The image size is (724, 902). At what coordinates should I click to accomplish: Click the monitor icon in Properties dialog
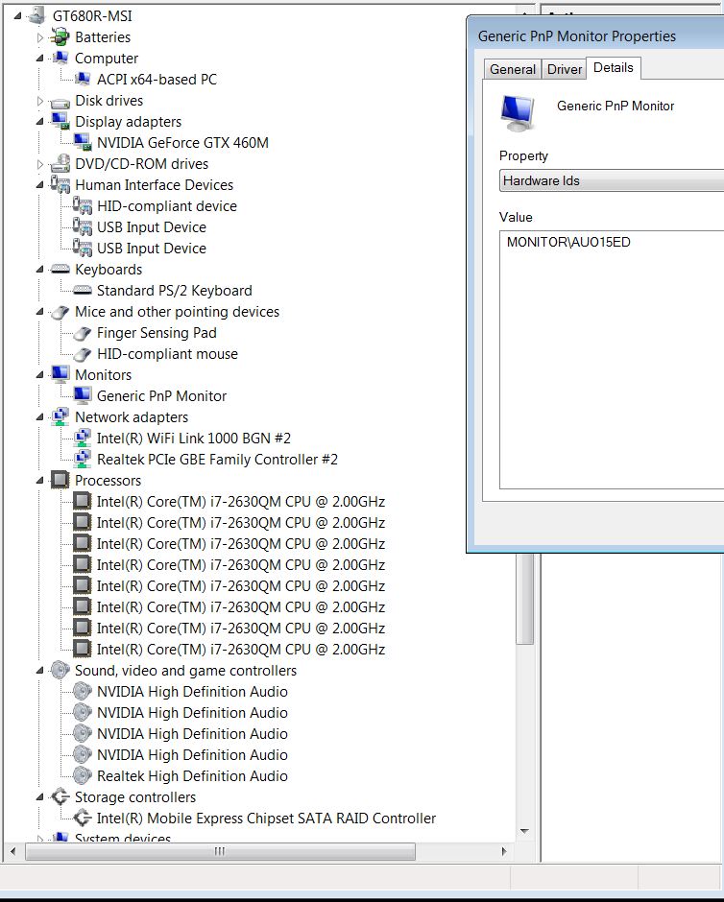coord(518,113)
